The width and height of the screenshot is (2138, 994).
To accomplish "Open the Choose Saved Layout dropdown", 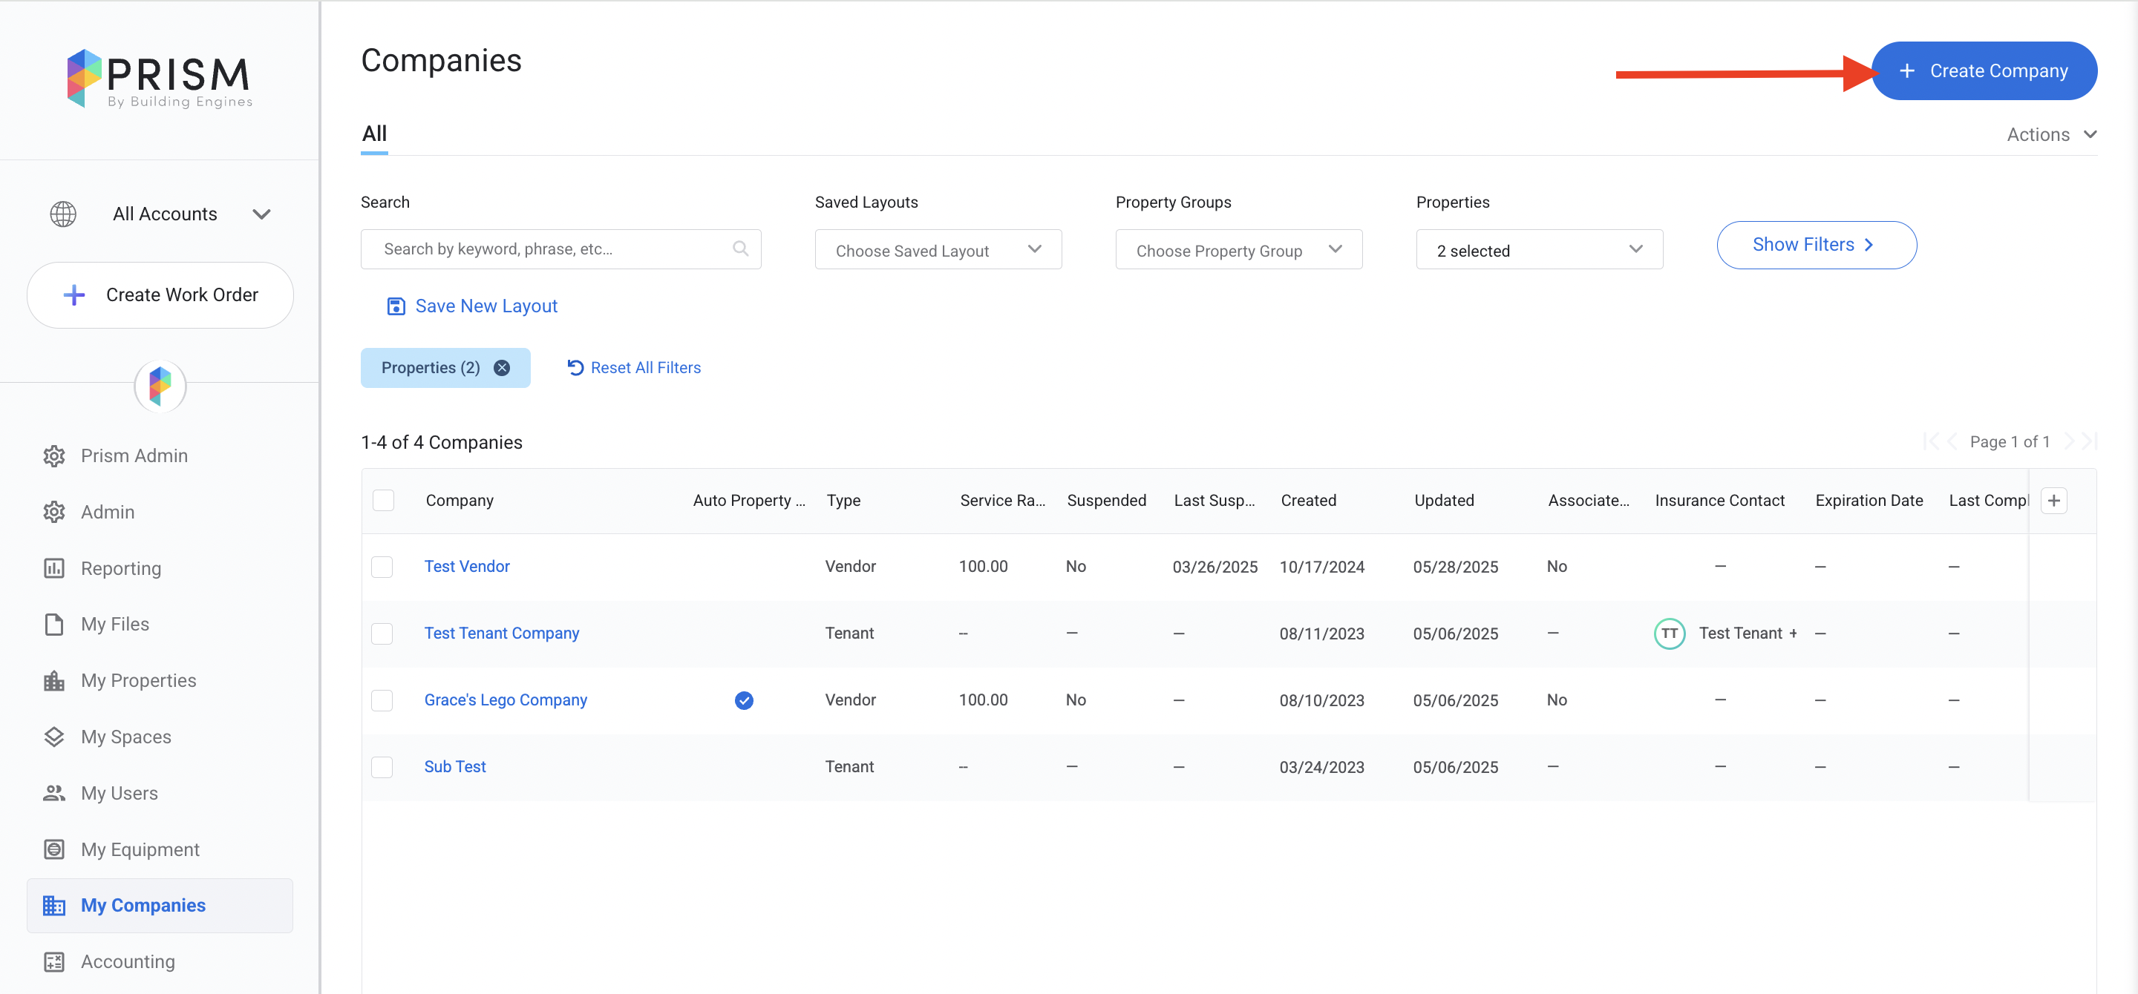I will pos(938,249).
